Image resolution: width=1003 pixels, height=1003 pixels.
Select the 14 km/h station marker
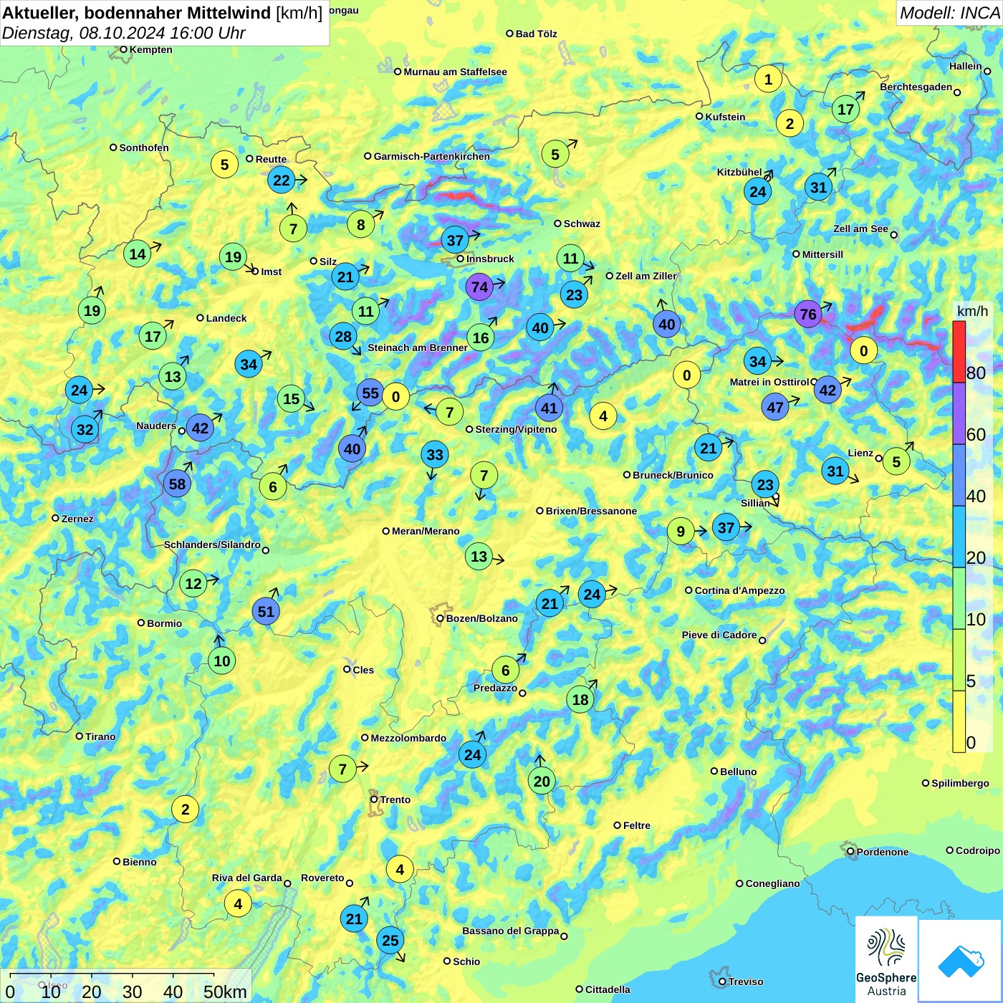137,254
